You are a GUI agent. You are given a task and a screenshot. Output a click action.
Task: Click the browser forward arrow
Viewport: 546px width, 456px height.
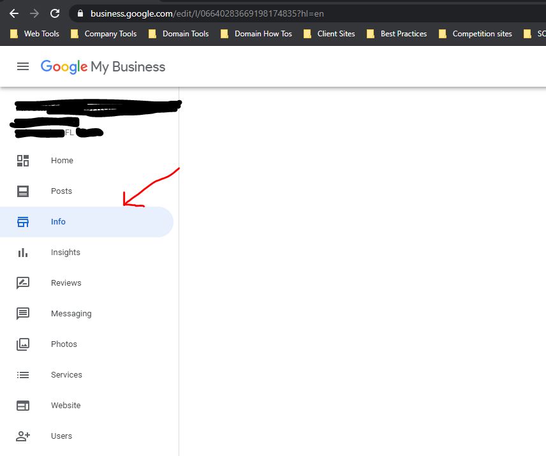click(34, 13)
